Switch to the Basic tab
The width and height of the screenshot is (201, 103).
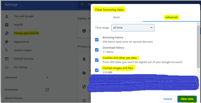pos(117,17)
